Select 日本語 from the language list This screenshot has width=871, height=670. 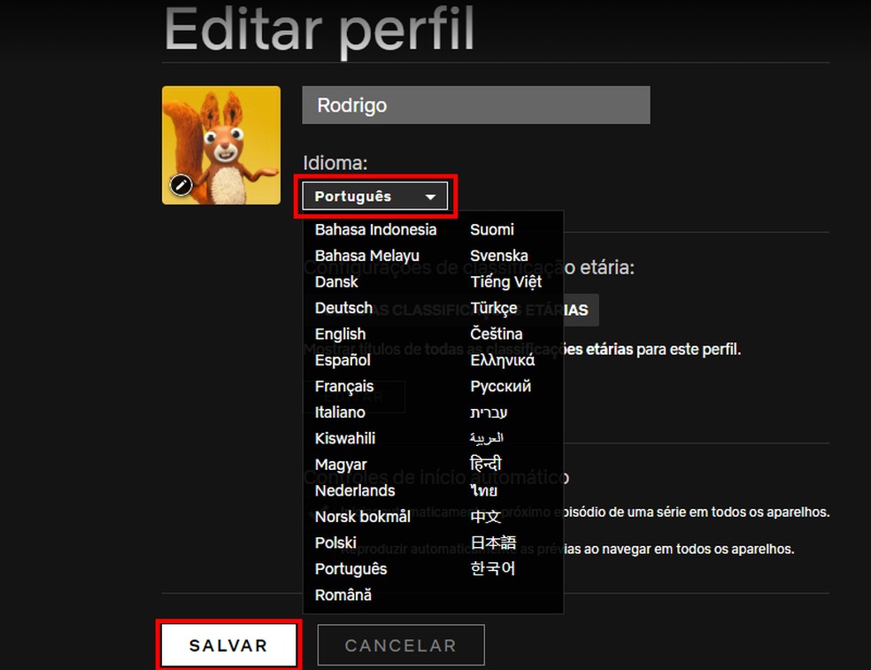pyautogui.click(x=492, y=543)
